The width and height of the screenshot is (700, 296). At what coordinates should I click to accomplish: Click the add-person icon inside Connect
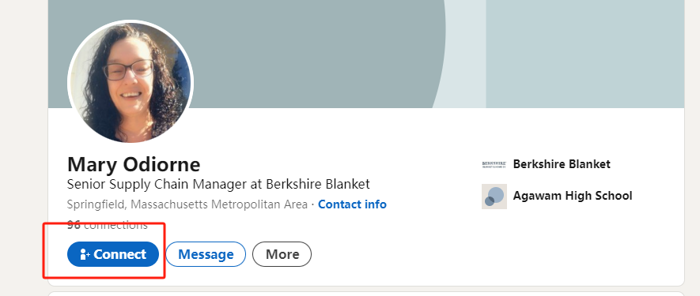pyautogui.click(x=85, y=254)
